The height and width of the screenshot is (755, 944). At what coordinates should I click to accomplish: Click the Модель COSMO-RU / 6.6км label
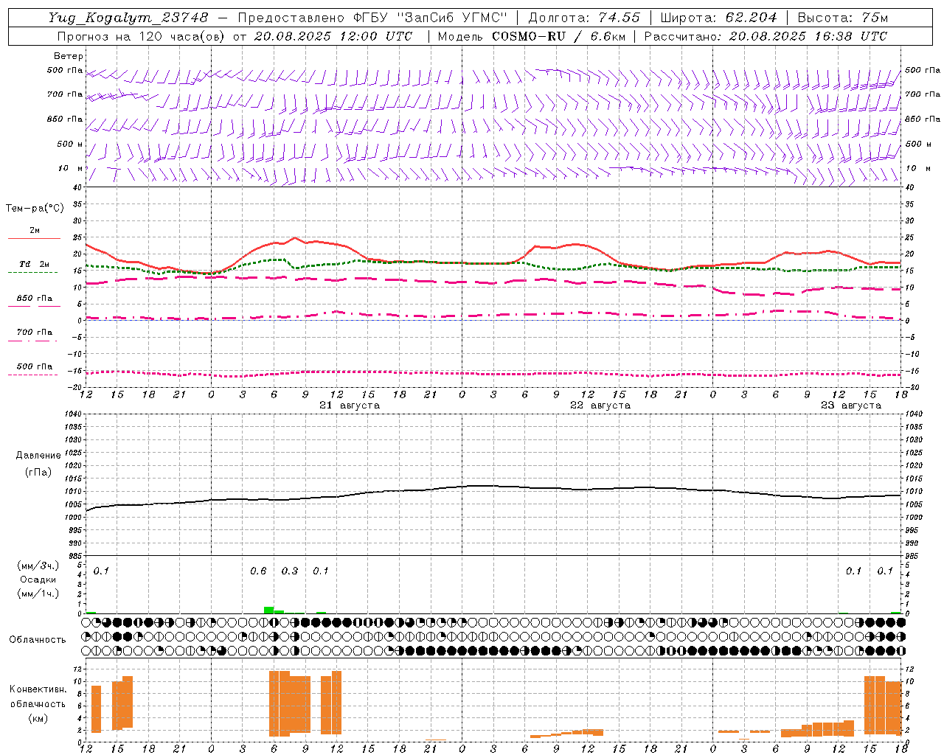531,36
